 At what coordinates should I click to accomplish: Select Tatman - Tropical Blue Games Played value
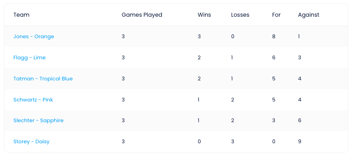[x=123, y=78]
